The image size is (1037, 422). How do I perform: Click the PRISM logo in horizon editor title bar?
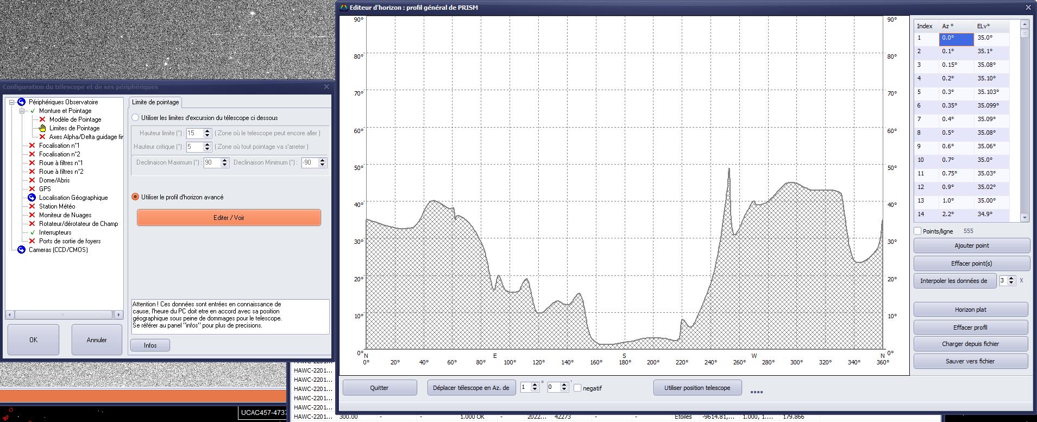click(x=343, y=8)
